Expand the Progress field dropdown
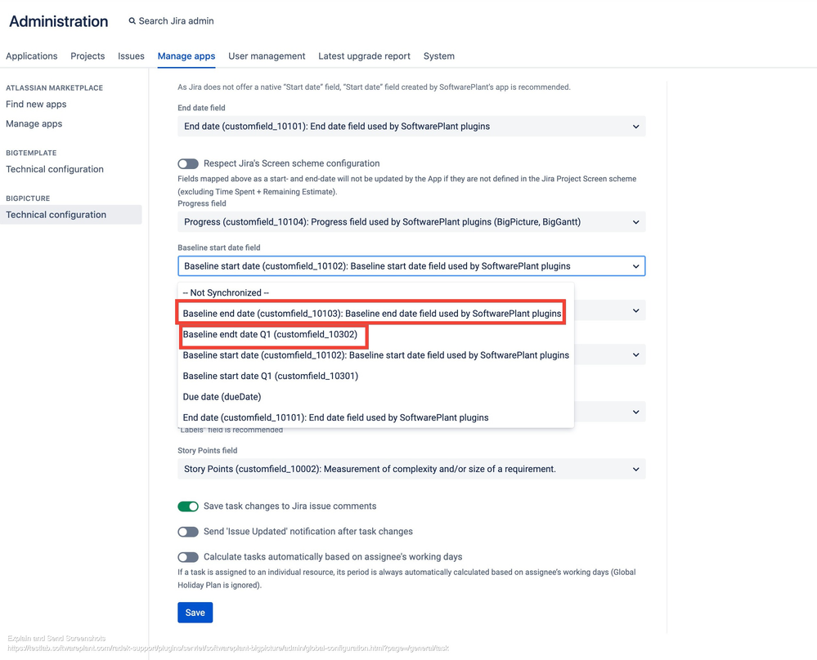This screenshot has width=817, height=660. coord(411,221)
